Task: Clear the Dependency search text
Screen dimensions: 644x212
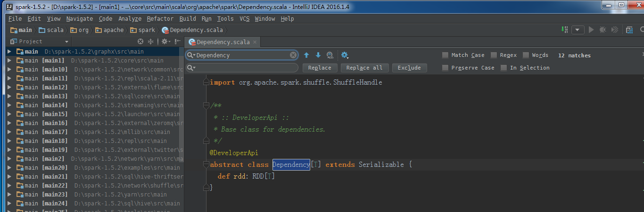Action: point(293,55)
